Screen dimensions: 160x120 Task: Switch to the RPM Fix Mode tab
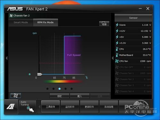pyautogui.click(x=45, y=22)
